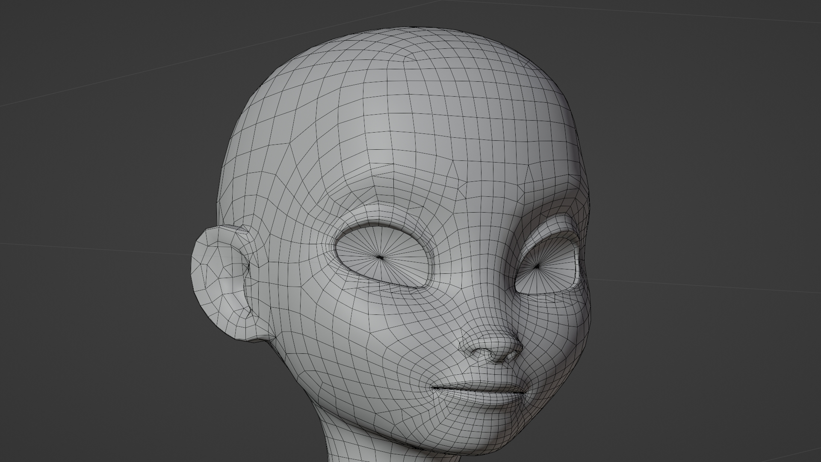The image size is (821, 462).
Task: Click the center vertex of the left eye socket
Action: click(x=380, y=257)
